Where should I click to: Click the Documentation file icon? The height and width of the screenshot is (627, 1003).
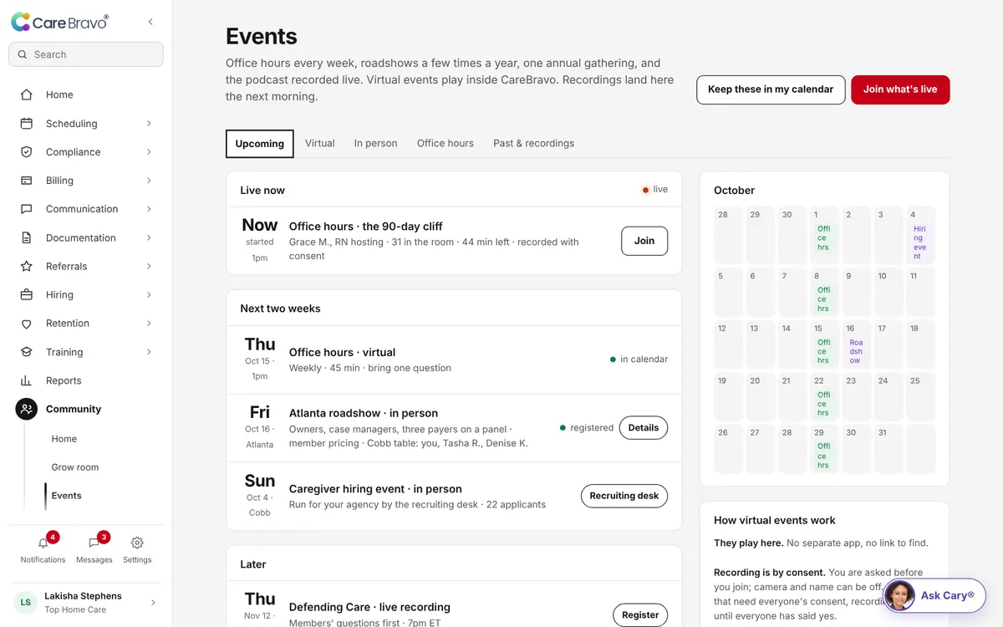pyautogui.click(x=27, y=237)
